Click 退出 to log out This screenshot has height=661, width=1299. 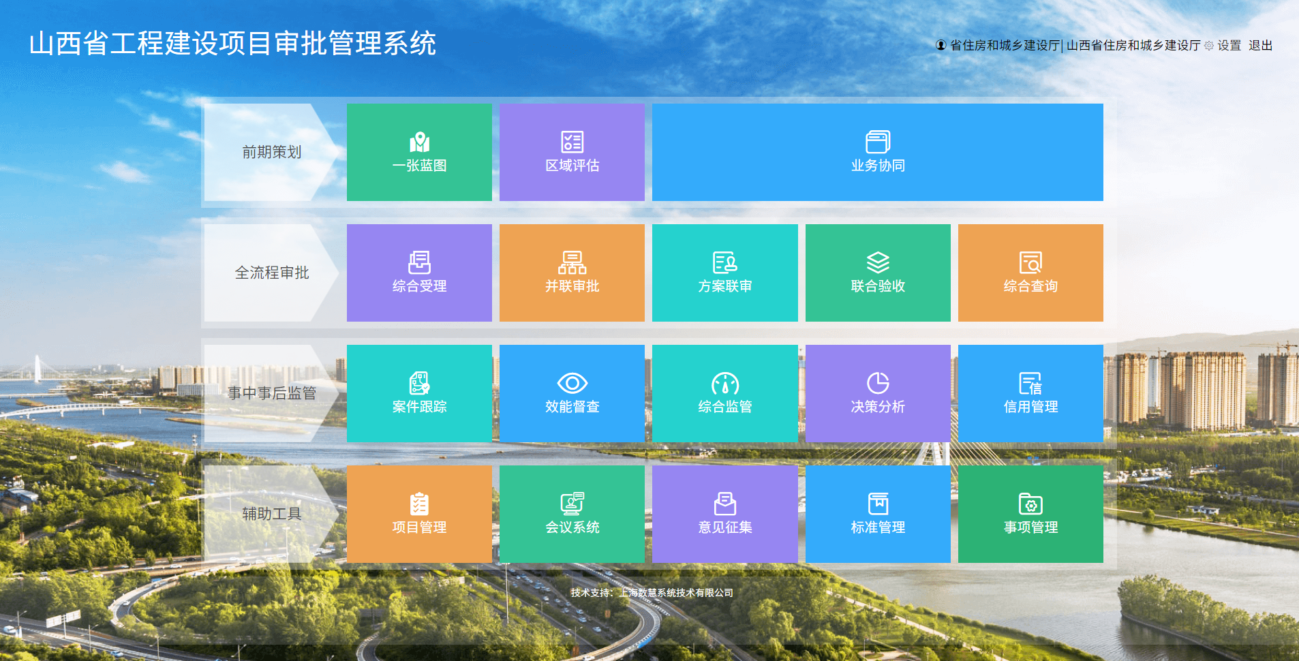pos(1259,45)
